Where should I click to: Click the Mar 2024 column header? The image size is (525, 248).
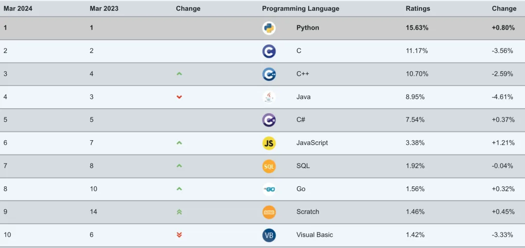tap(18, 8)
